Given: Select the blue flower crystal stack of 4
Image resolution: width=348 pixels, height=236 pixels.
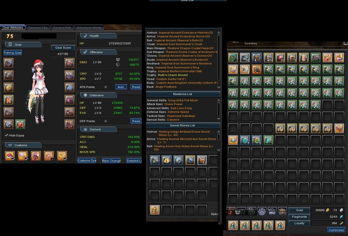Looking at the screenshot, I should click(x=245, y=140).
